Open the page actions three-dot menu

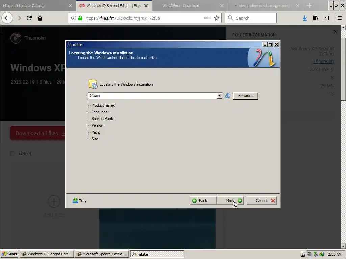(x=207, y=18)
